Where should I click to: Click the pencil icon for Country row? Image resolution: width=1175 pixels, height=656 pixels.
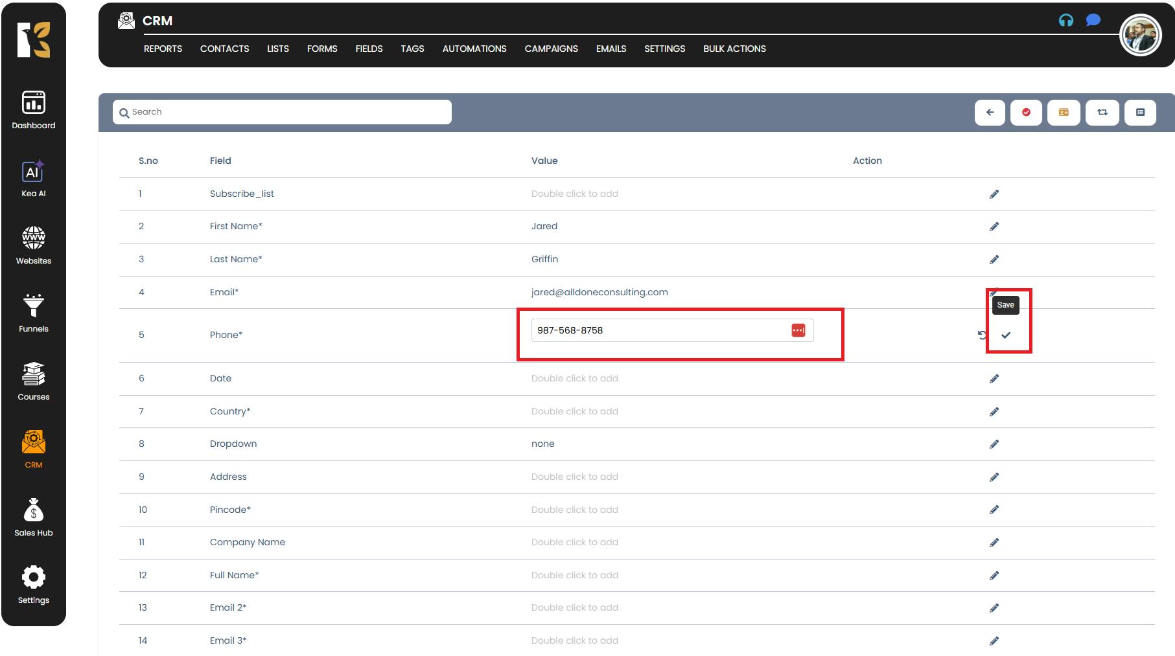point(994,412)
